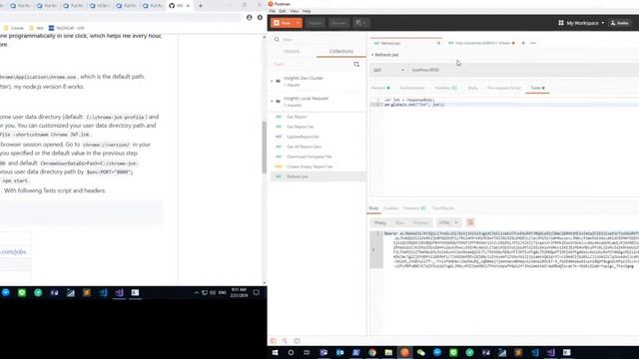This screenshot has width=639, height=359.
Task: Open the Params request tab
Action: 379,88
